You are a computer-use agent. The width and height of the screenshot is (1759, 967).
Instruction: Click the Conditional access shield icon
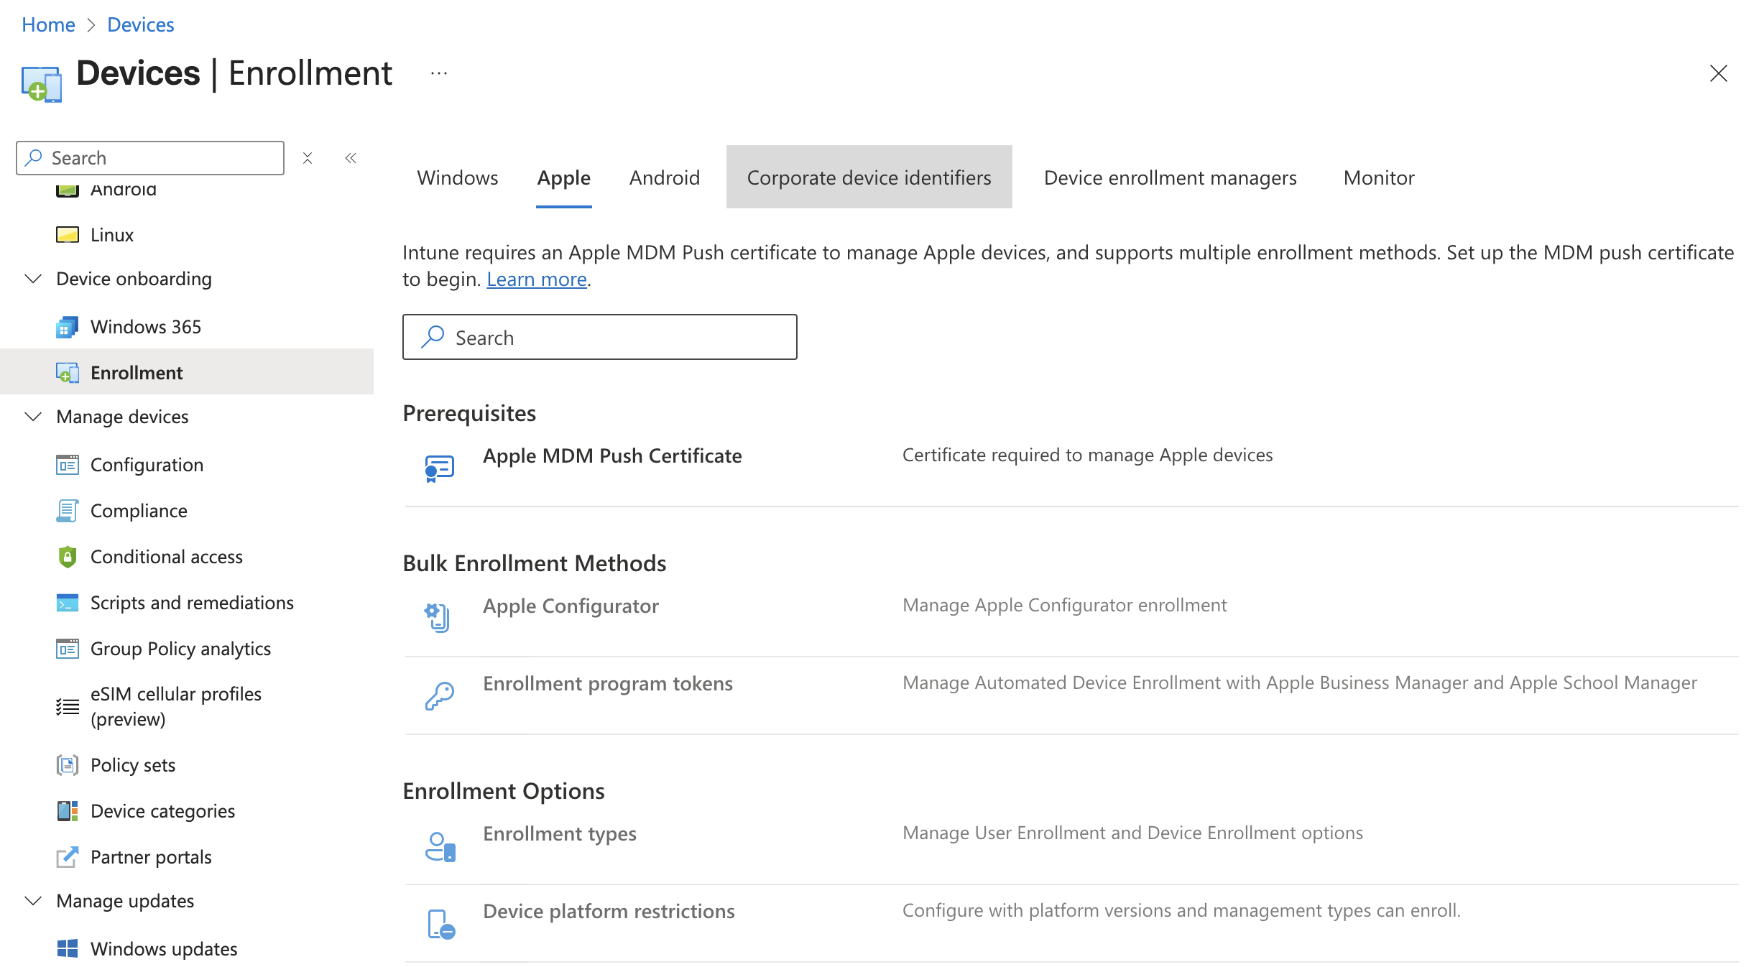tap(67, 556)
